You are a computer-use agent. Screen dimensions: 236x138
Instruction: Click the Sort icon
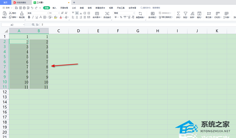[x=192, y=14]
